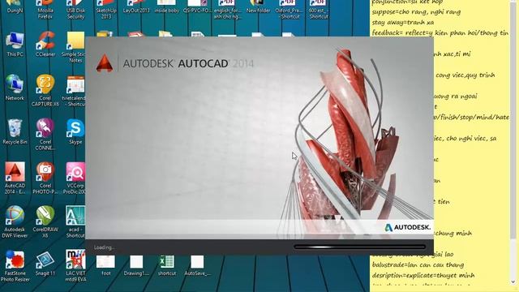Select the LayOut 2013 icon

click(x=136, y=6)
